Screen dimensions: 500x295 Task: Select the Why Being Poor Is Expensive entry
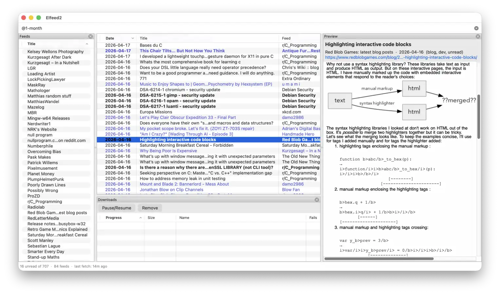(x=168, y=151)
